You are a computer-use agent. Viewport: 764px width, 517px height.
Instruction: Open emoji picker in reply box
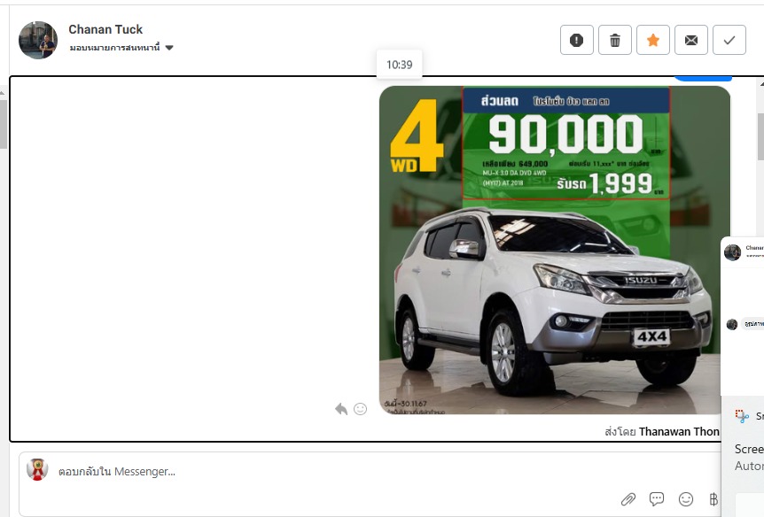tap(685, 499)
